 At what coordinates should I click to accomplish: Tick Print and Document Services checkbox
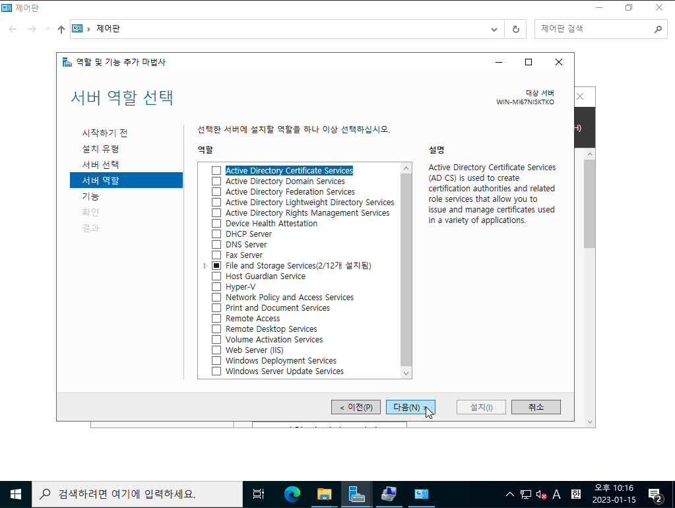[216, 308]
